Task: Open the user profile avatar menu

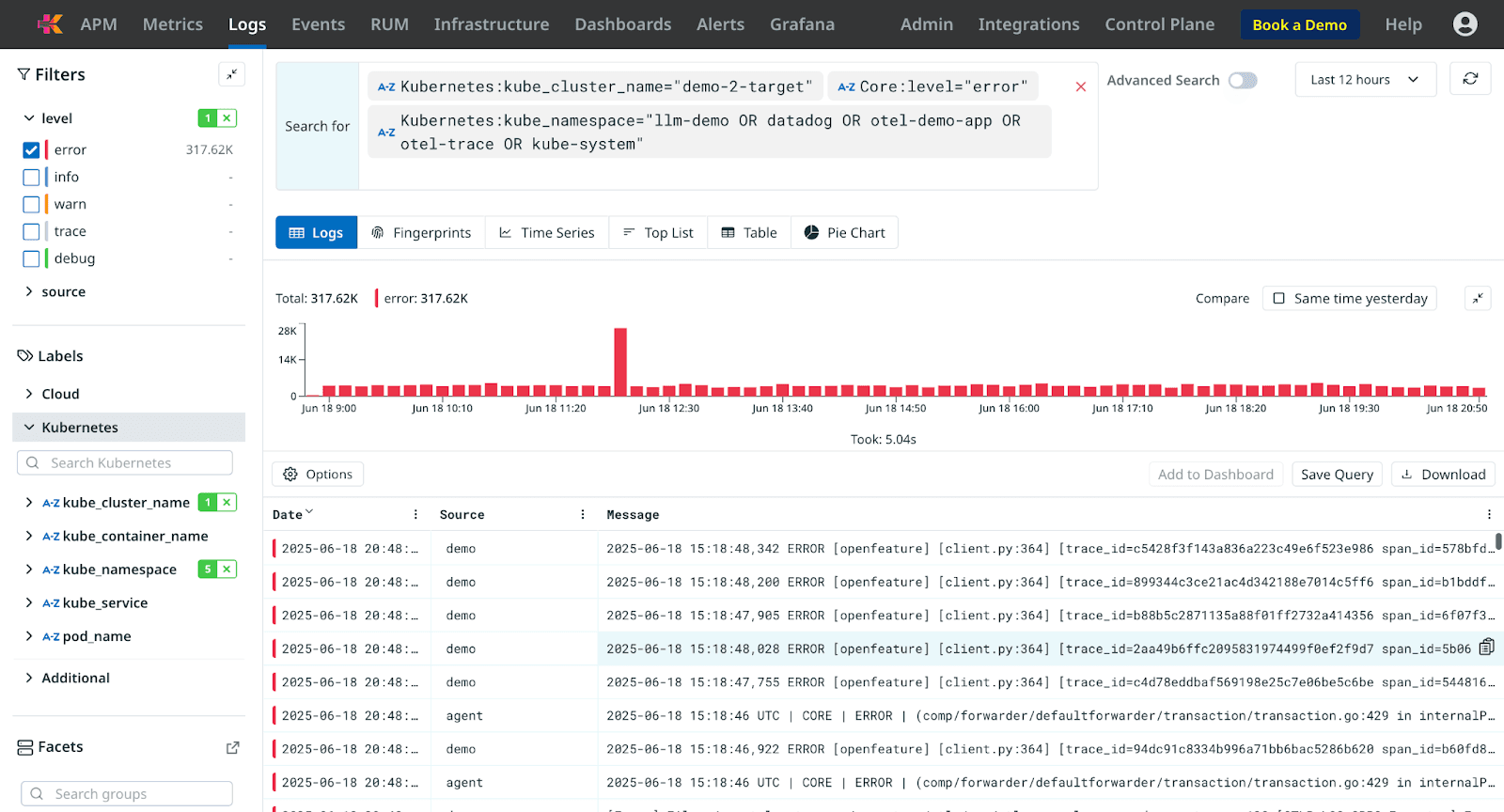Action: tap(1465, 24)
